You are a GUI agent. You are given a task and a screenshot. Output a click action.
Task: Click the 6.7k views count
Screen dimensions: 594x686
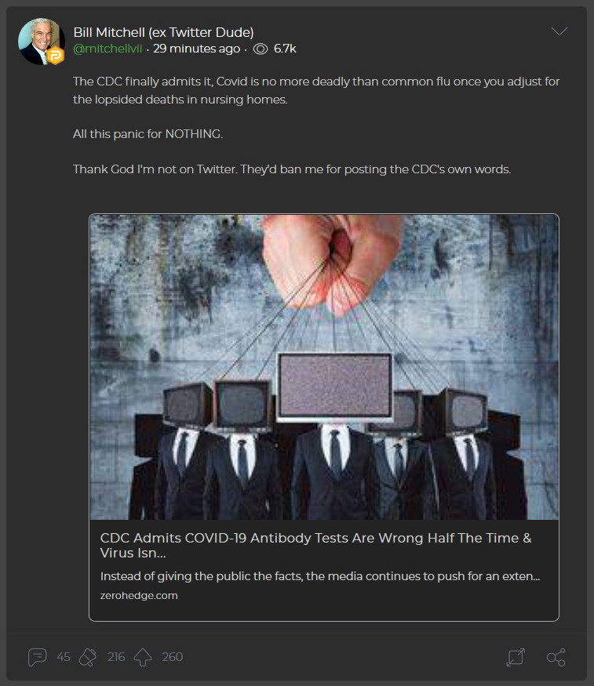pos(285,49)
